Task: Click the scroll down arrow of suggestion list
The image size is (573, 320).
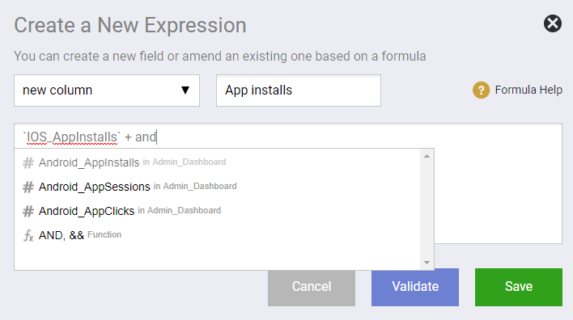Action: pyautogui.click(x=427, y=263)
